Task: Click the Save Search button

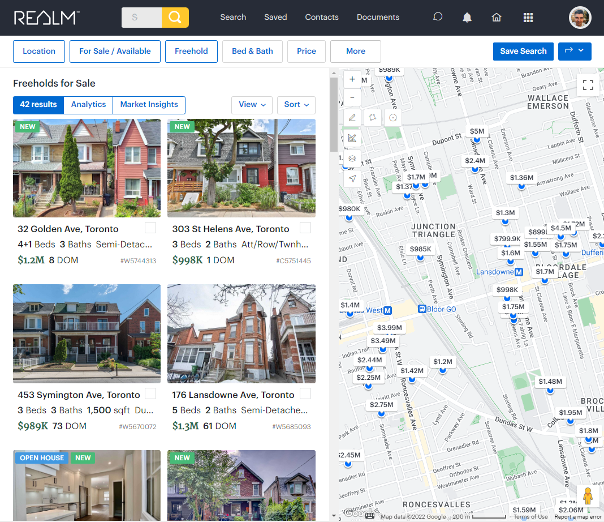Action: click(523, 52)
